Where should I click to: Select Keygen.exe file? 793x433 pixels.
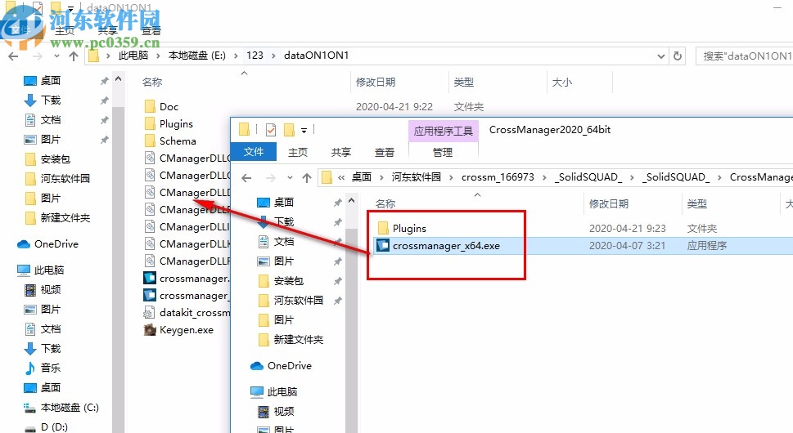pos(179,330)
